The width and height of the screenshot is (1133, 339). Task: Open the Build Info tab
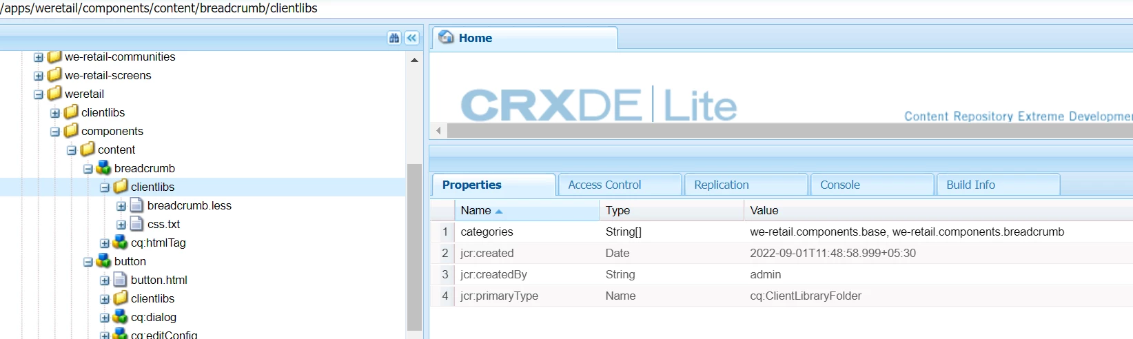click(x=999, y=185)
